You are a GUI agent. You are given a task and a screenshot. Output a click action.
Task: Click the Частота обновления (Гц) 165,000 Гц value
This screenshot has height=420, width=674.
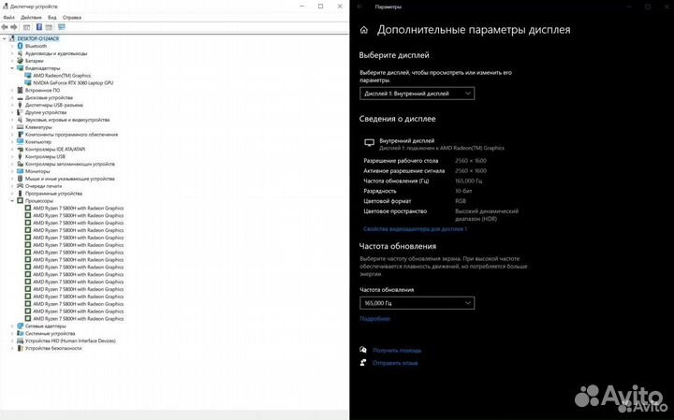469,181
